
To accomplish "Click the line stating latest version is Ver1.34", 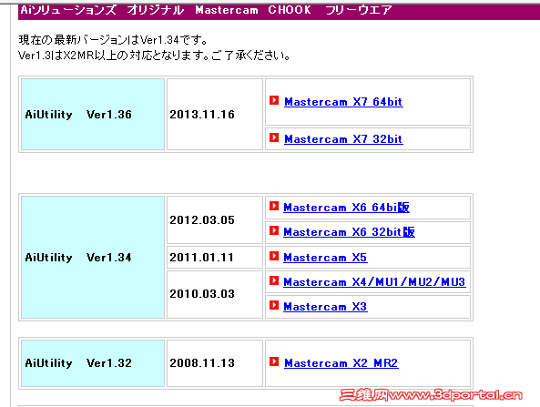I will point(113,40).
